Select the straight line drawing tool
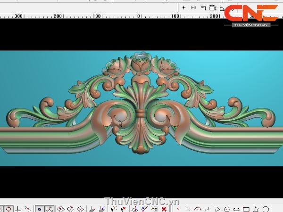The image size is (283, 212). 188,209
